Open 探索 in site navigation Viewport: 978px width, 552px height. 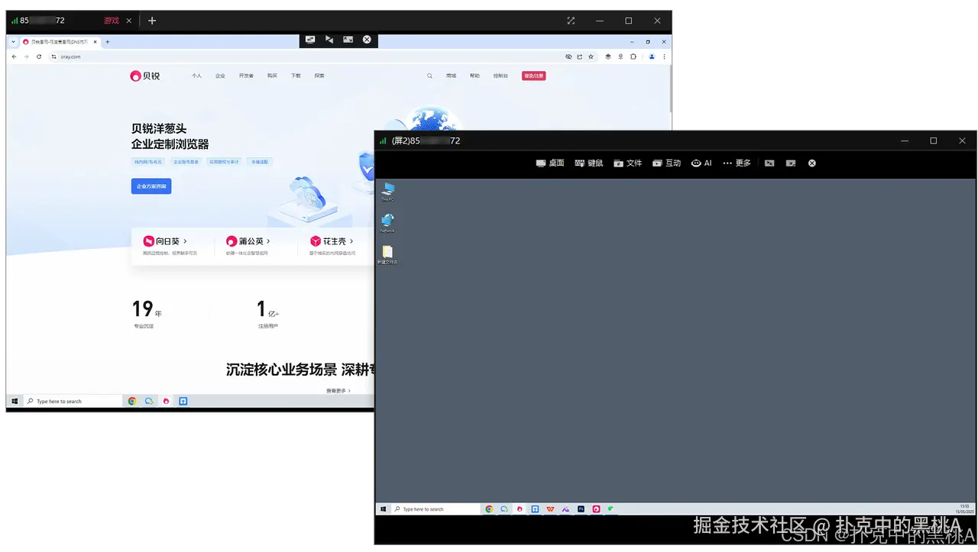(319, 76)
